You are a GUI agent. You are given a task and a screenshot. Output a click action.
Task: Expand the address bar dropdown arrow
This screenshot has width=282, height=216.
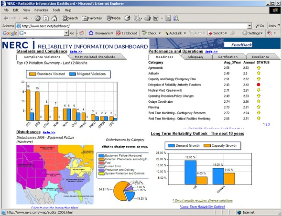pyautogui.click(x=249, y=26)
